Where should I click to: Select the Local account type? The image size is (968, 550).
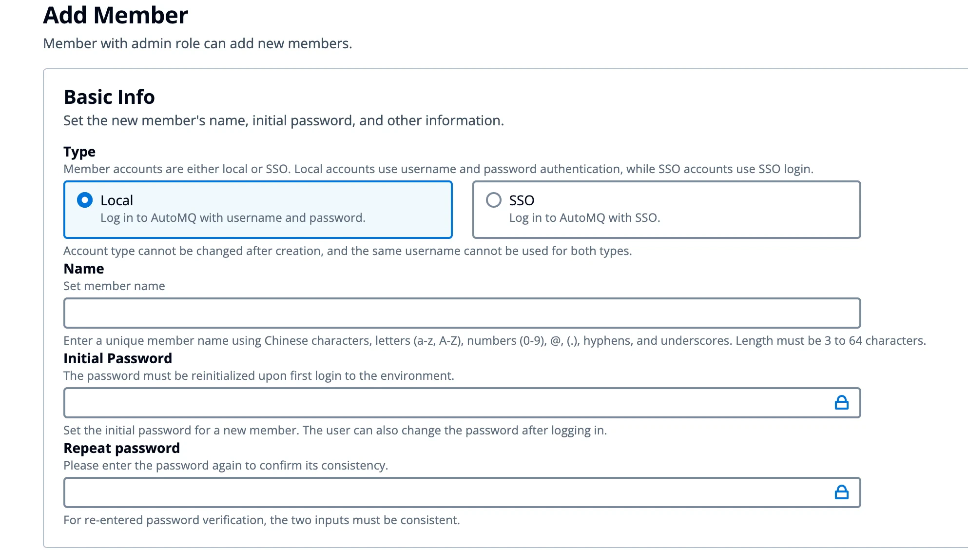point(85,200)
